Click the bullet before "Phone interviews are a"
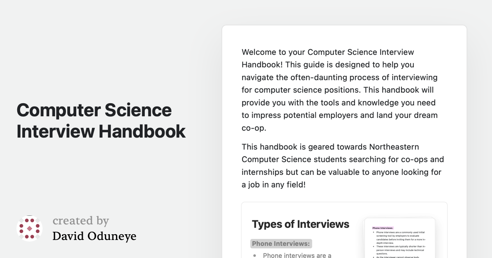The image size is (492, 258). pos(255,256)
